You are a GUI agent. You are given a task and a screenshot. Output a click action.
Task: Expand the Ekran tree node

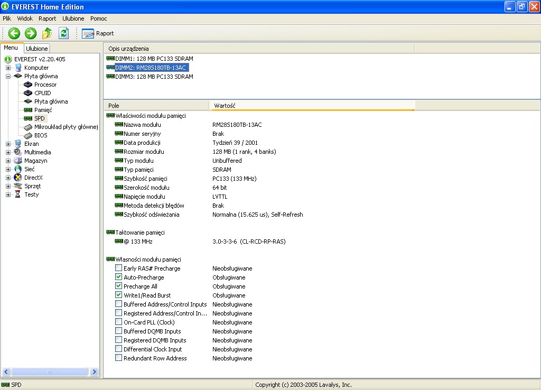(8, 144)
